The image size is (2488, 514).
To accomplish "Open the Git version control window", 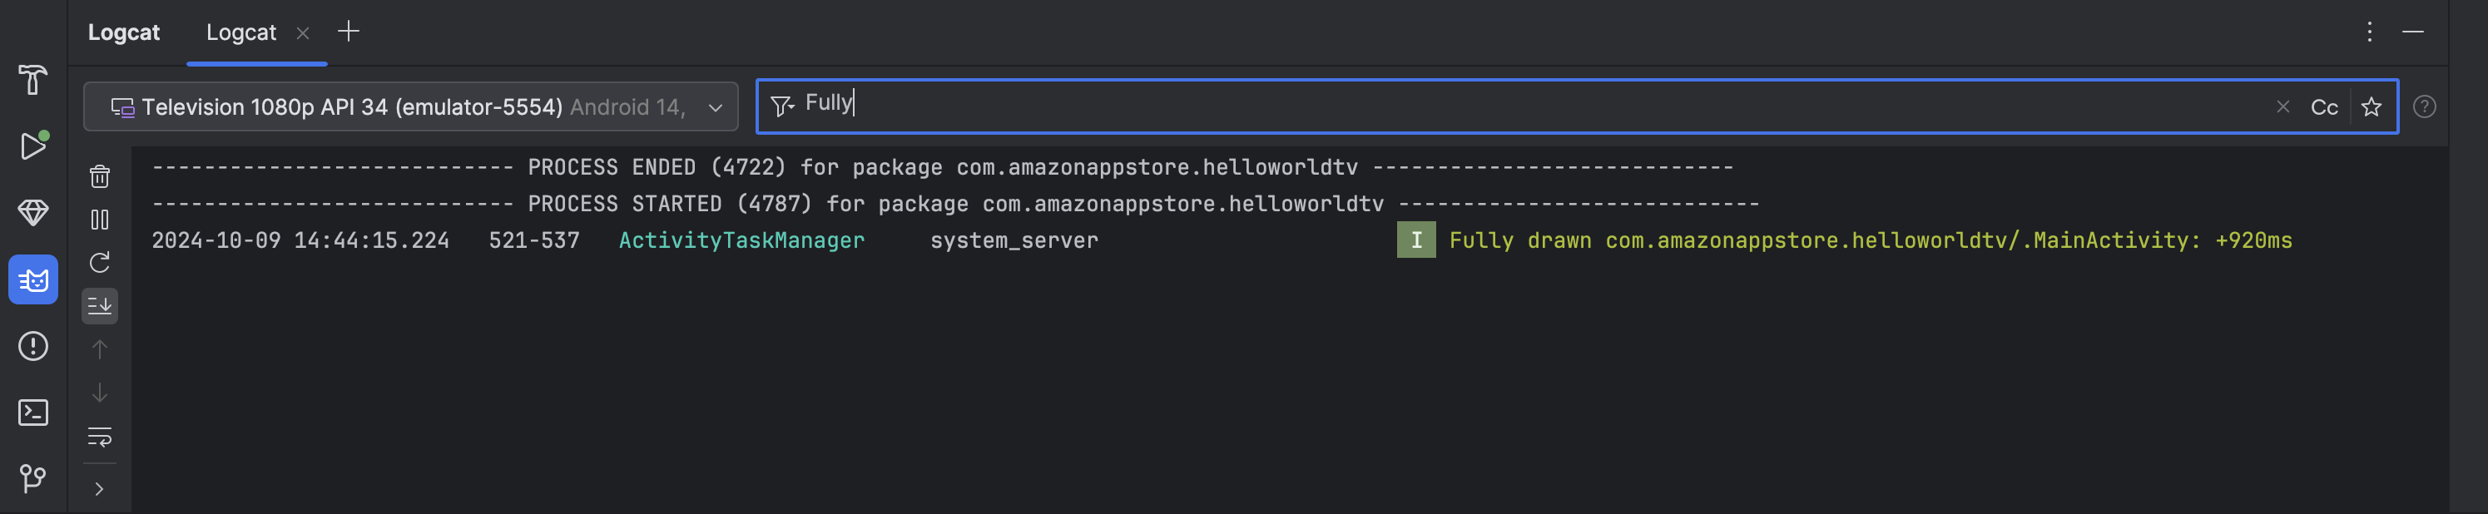I will [x=32, y=478].
